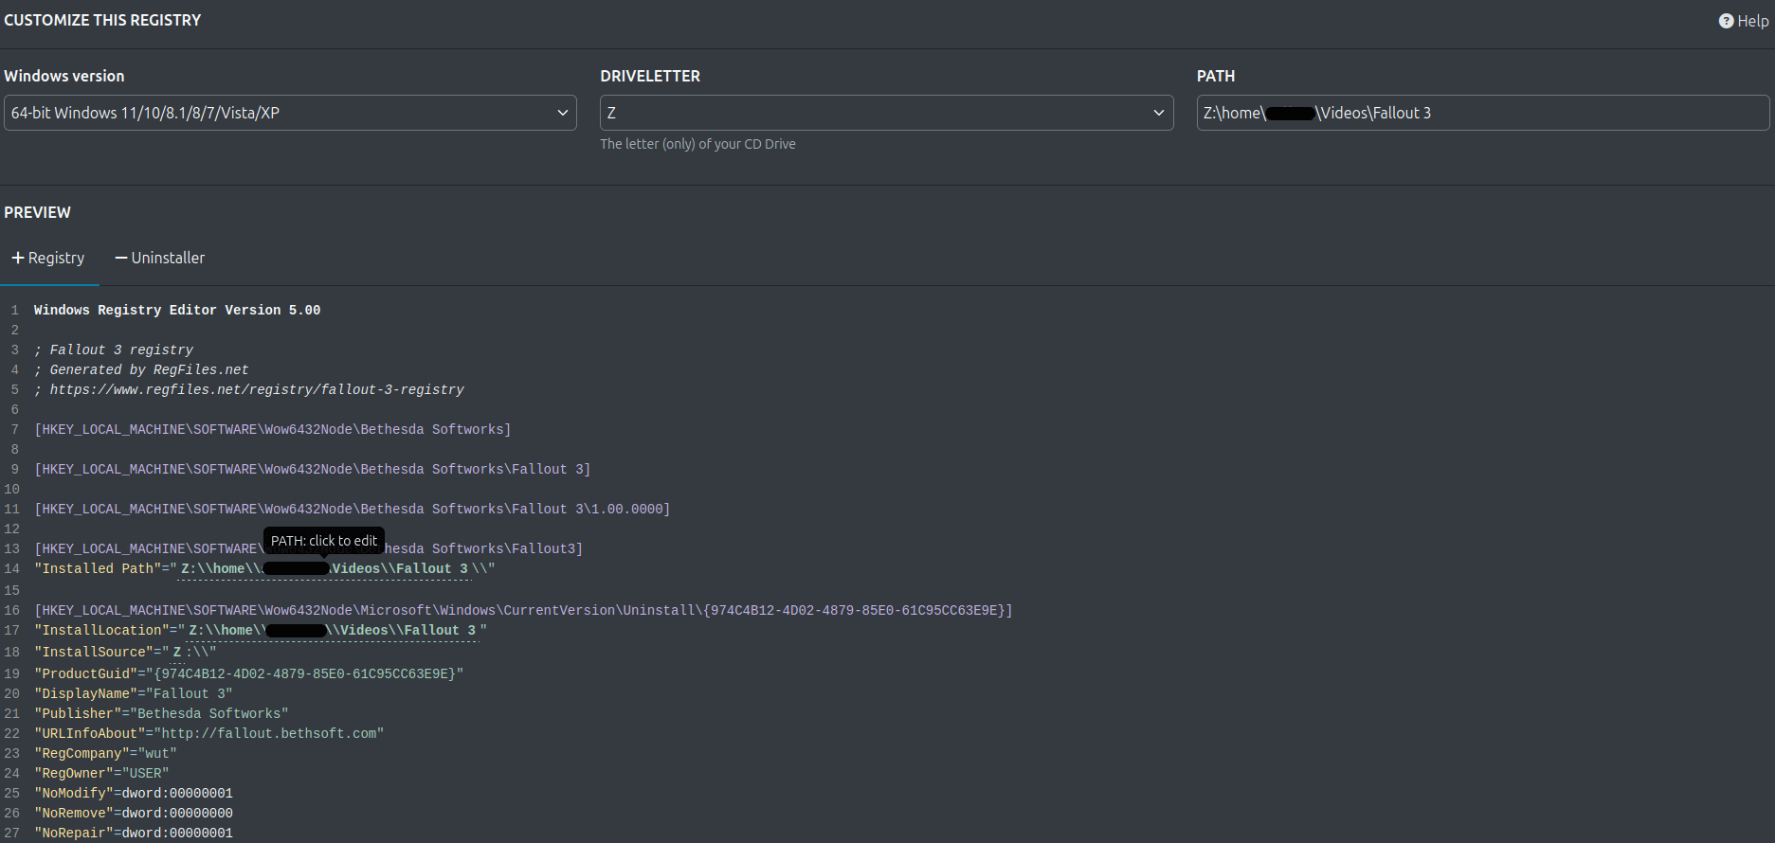Viewport: 1775px width, 843px height.
Task: Click the PATH input field
Action: (x=1482, y=113)
